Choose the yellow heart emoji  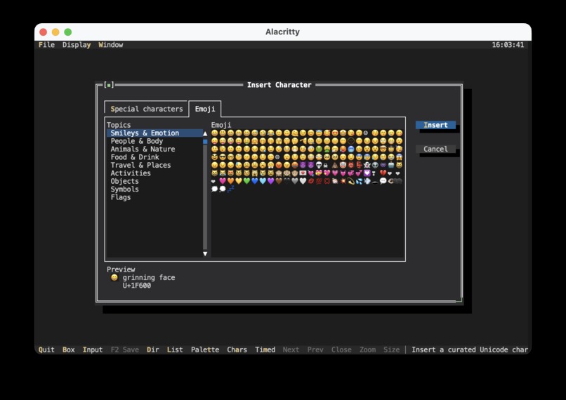[239, 181]
